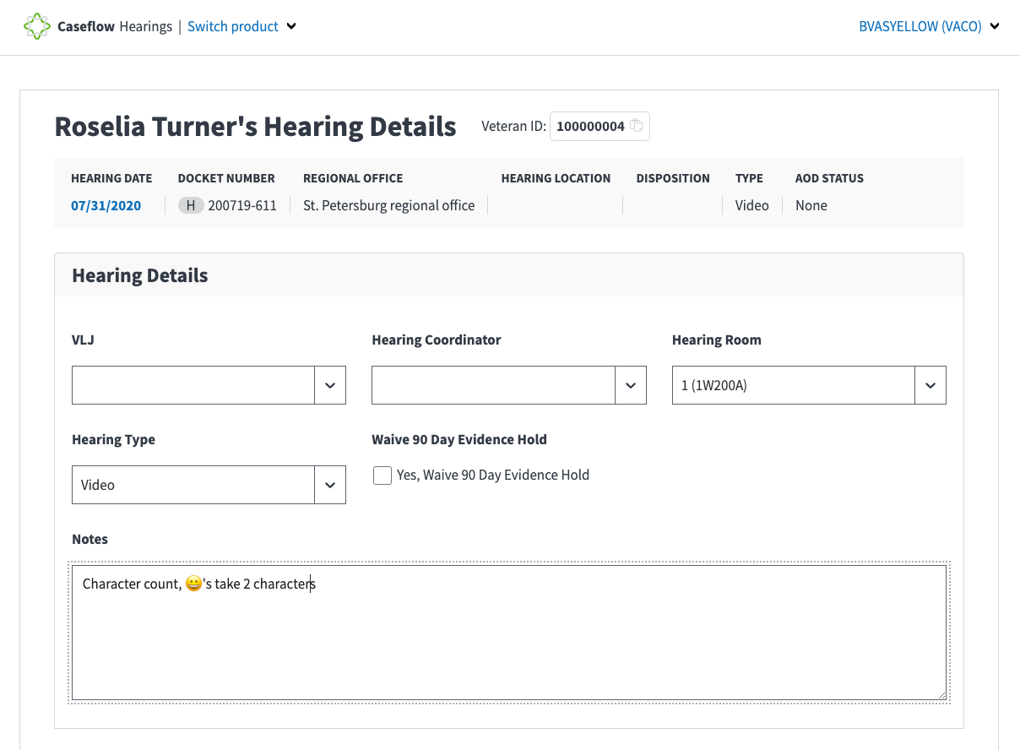Click St. Petersburg regional office text

pyautogui.click(x=389, y=205)
